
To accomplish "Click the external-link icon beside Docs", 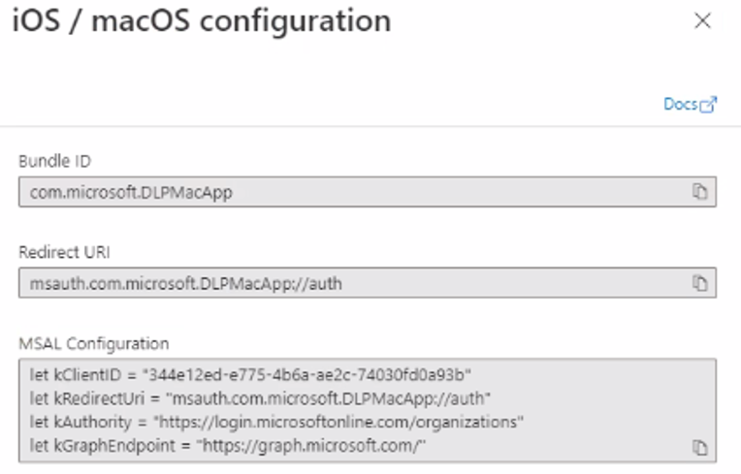I will [x=708, y=105].
